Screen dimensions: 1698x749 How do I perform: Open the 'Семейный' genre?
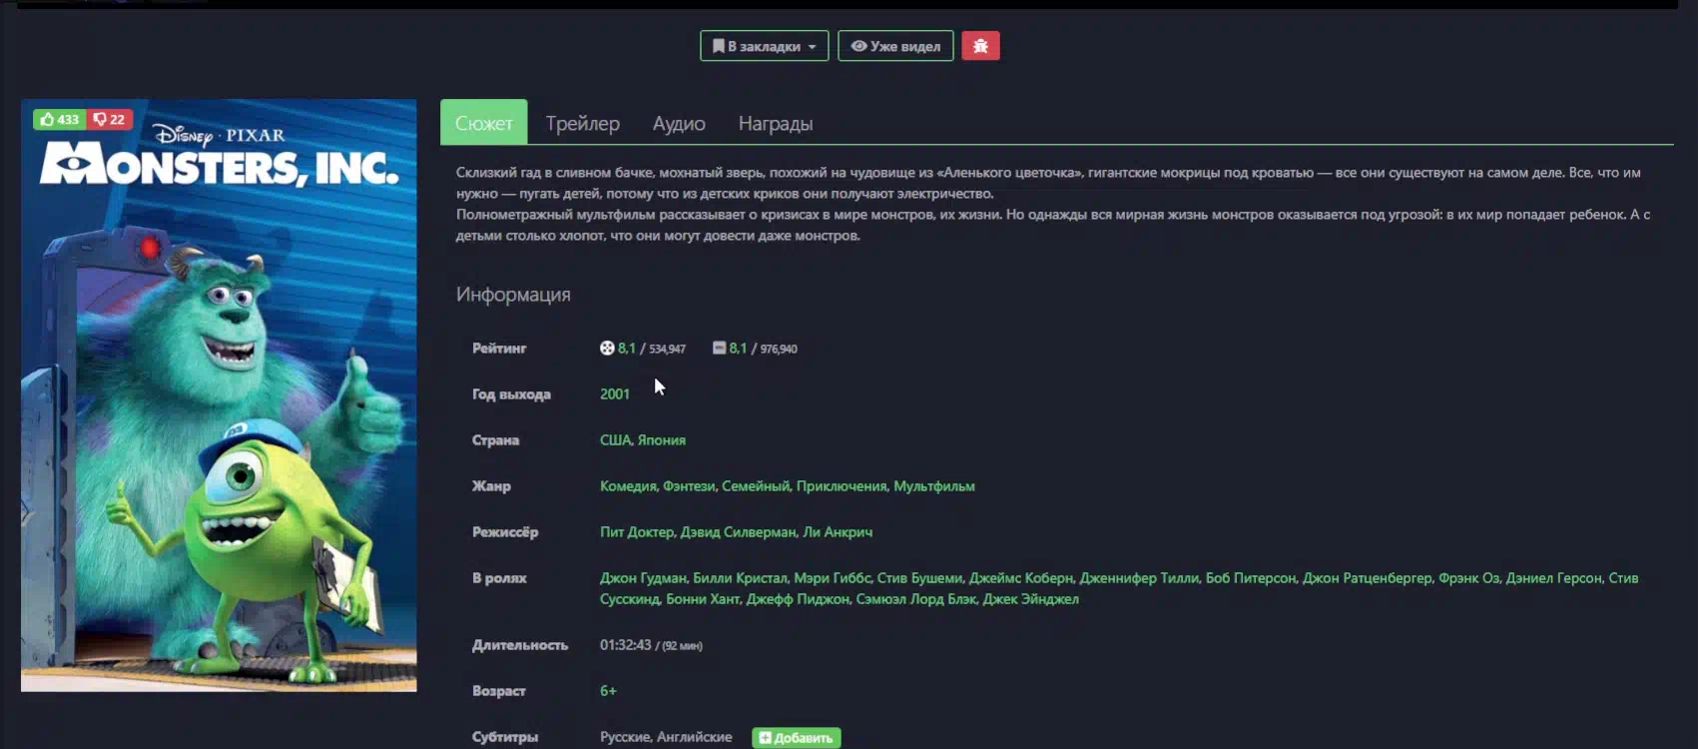[x=756, y=486]
